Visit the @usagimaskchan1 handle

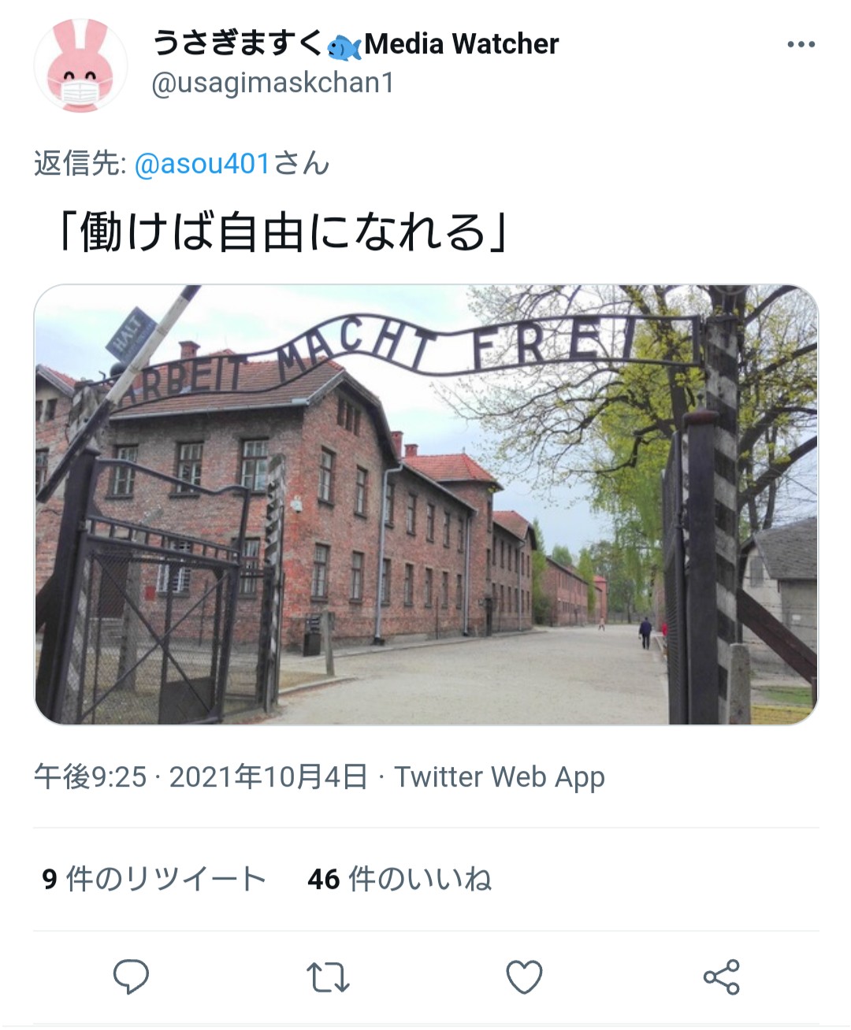tap(273, 83)
